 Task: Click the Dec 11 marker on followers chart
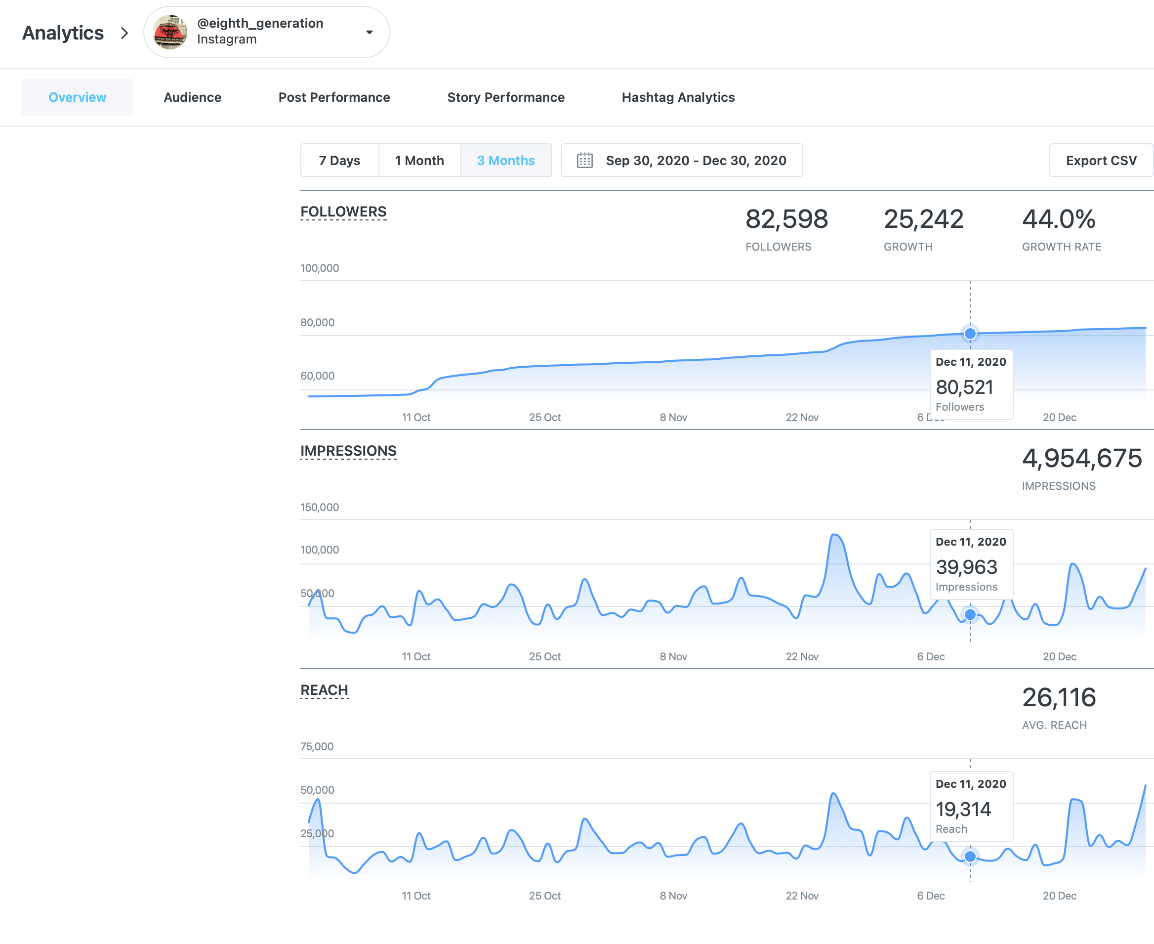click(x=970, y=333)
